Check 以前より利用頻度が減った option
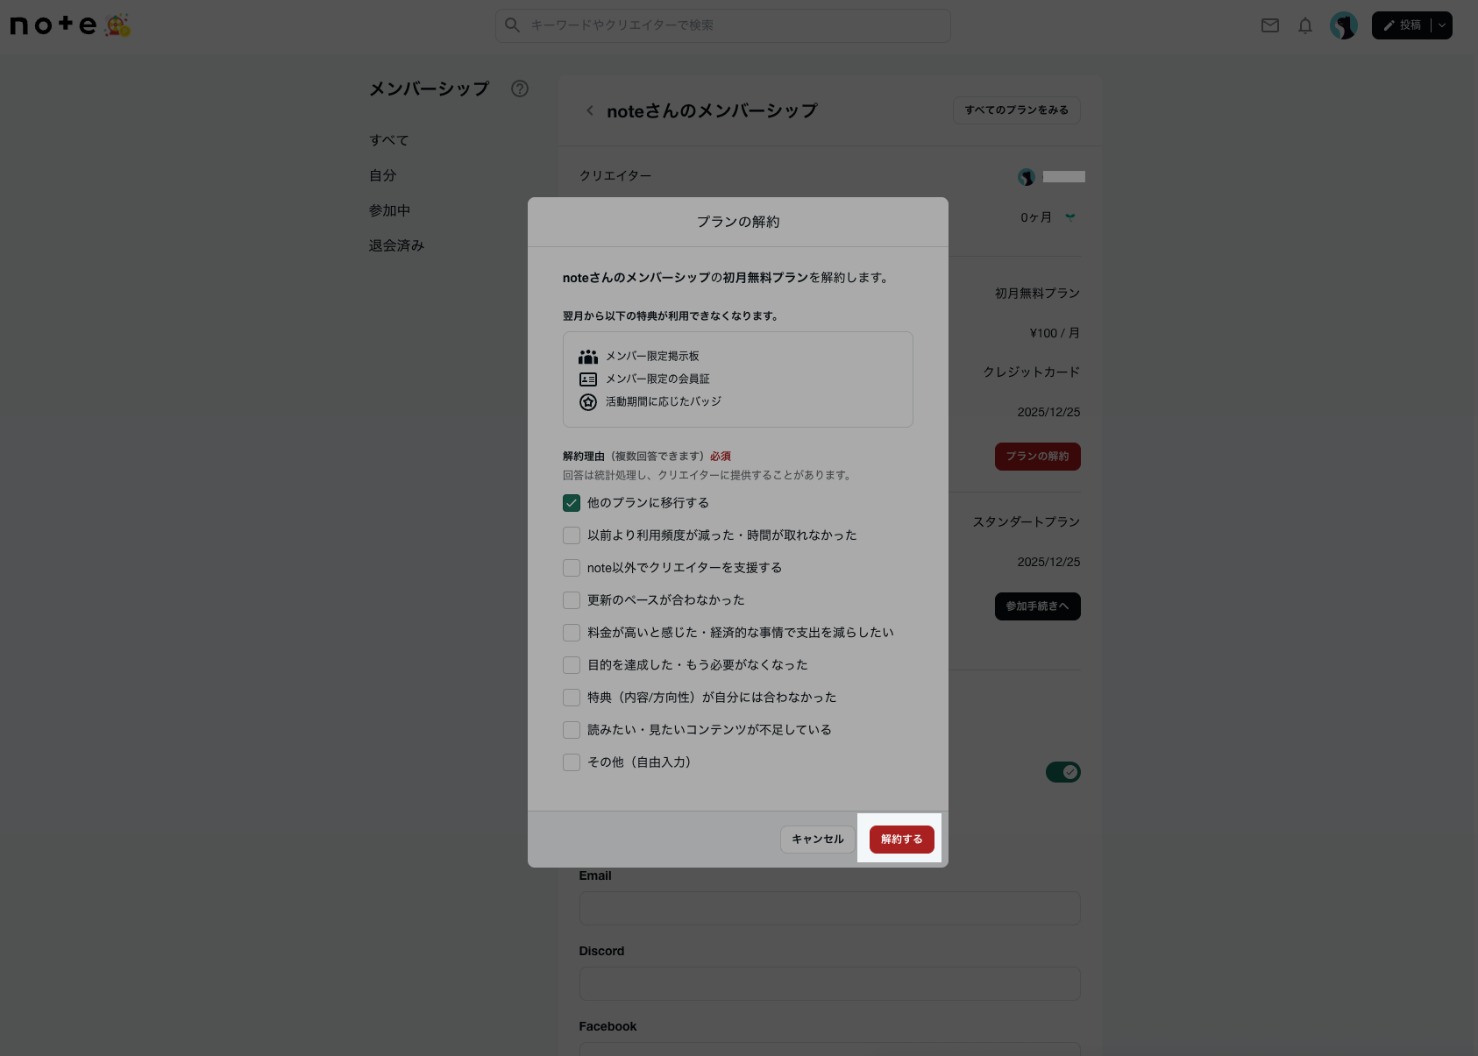 tap(572, 535)
